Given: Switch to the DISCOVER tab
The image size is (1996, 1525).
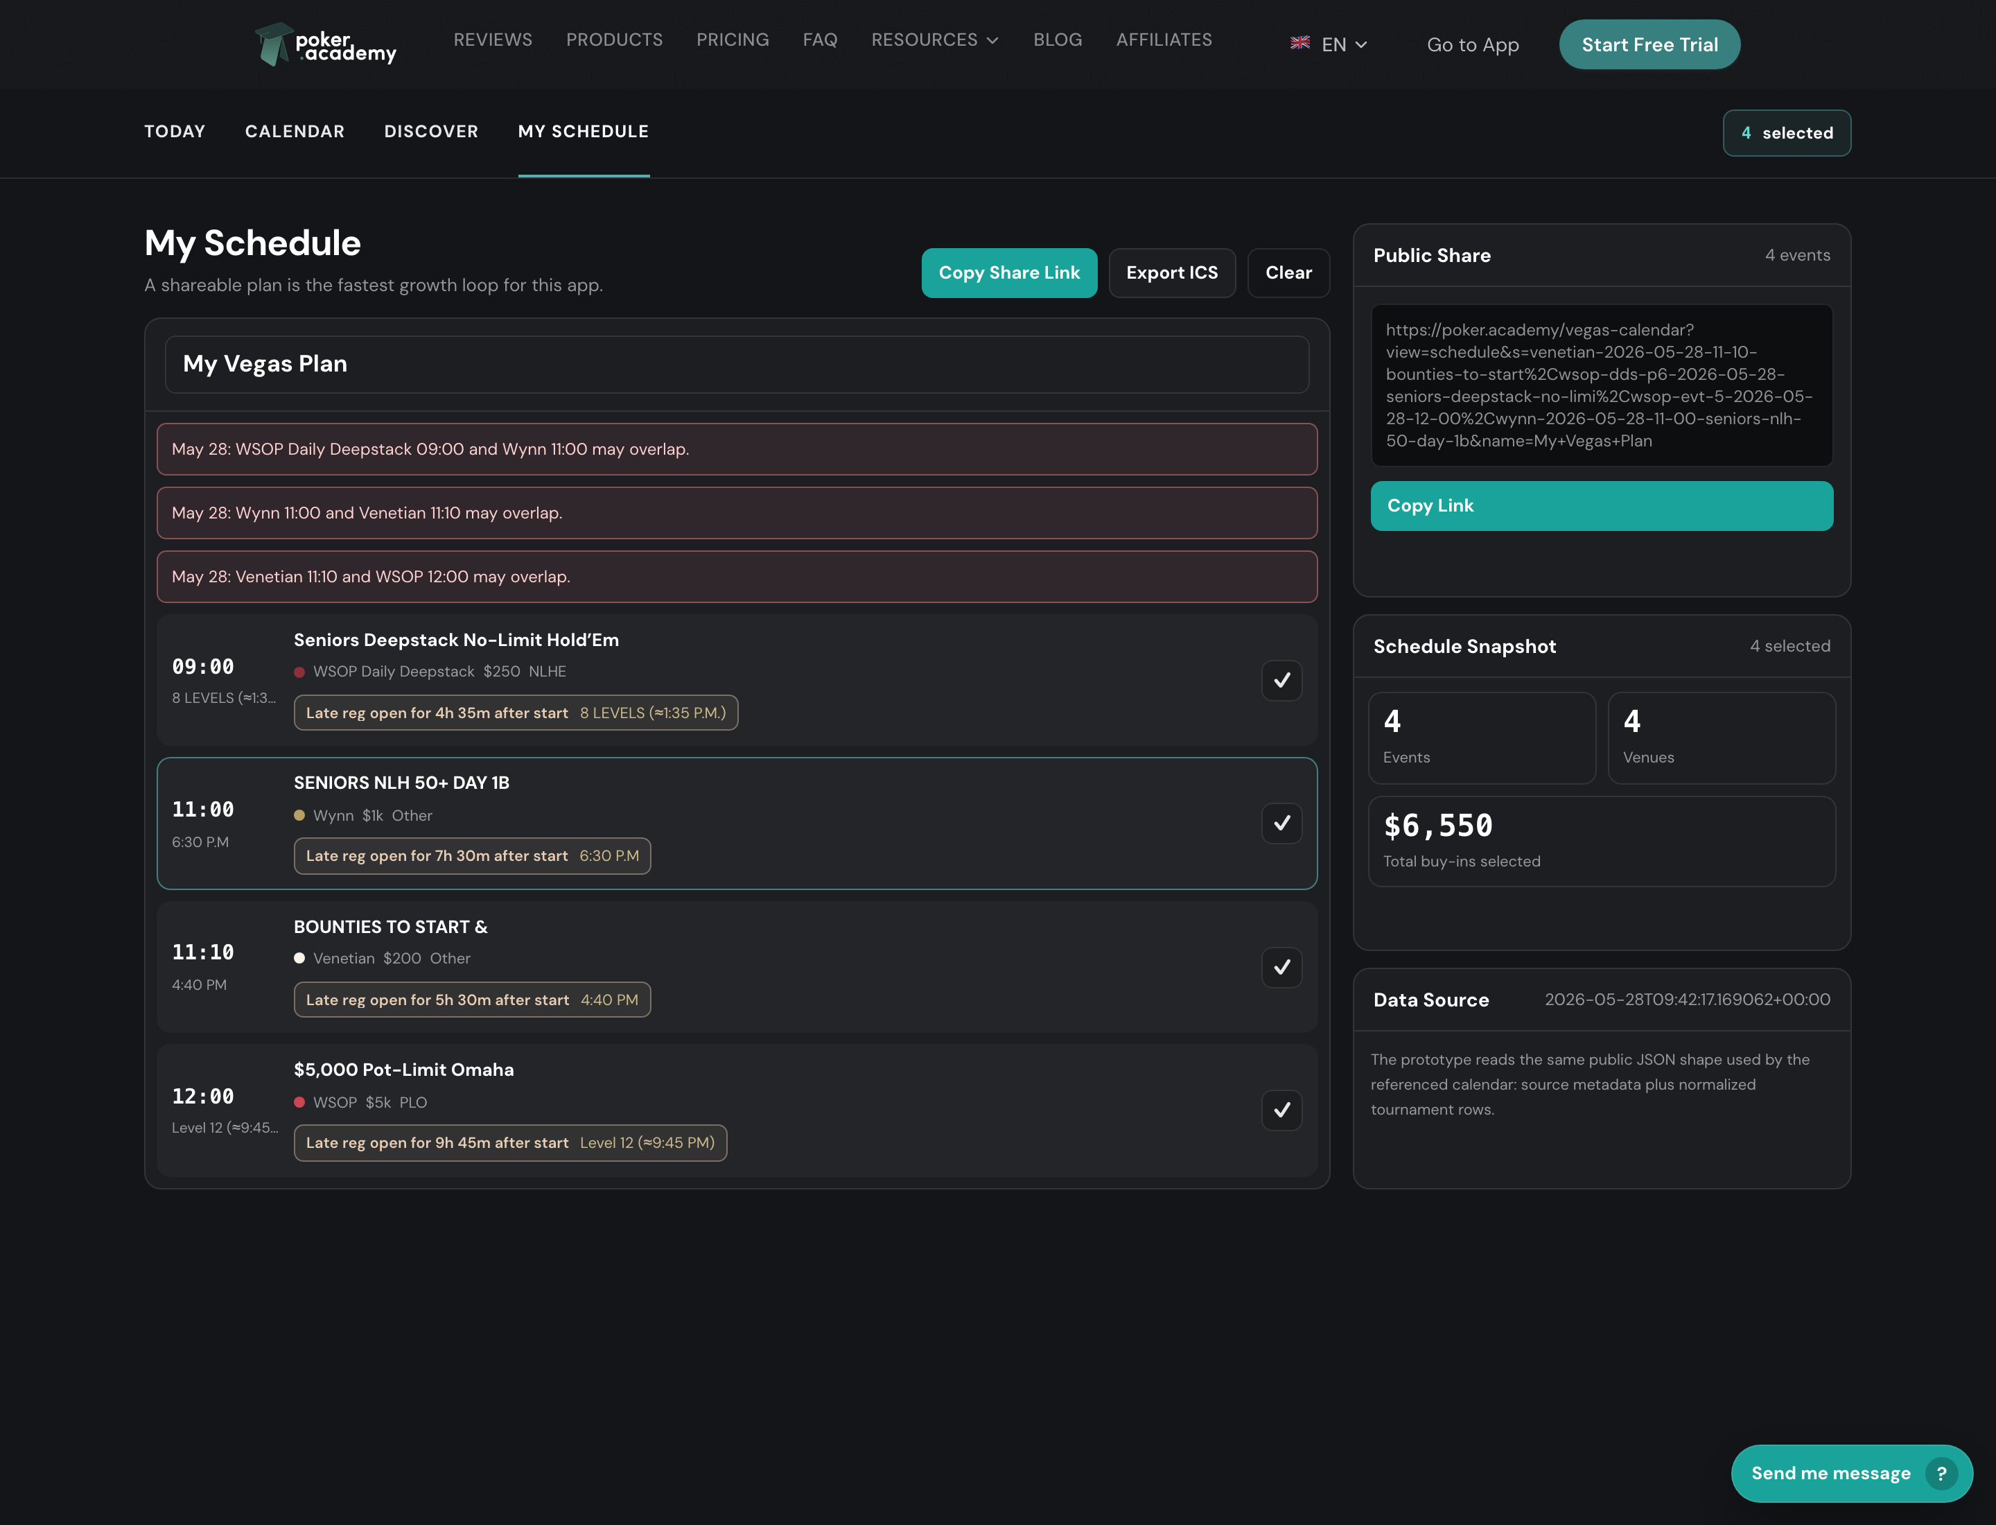Looking at the screenshot, I should click(431, 132).
